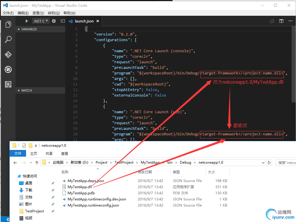
Task: Open the Search view in activity bar
Action: pos(8,39)
